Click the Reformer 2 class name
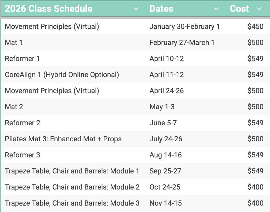 (x=22, y=123)
